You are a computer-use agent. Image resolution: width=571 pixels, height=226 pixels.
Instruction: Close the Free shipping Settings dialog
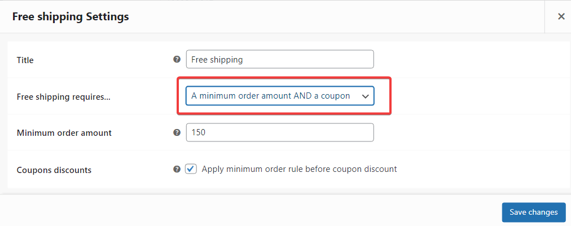tap(561, 16)
